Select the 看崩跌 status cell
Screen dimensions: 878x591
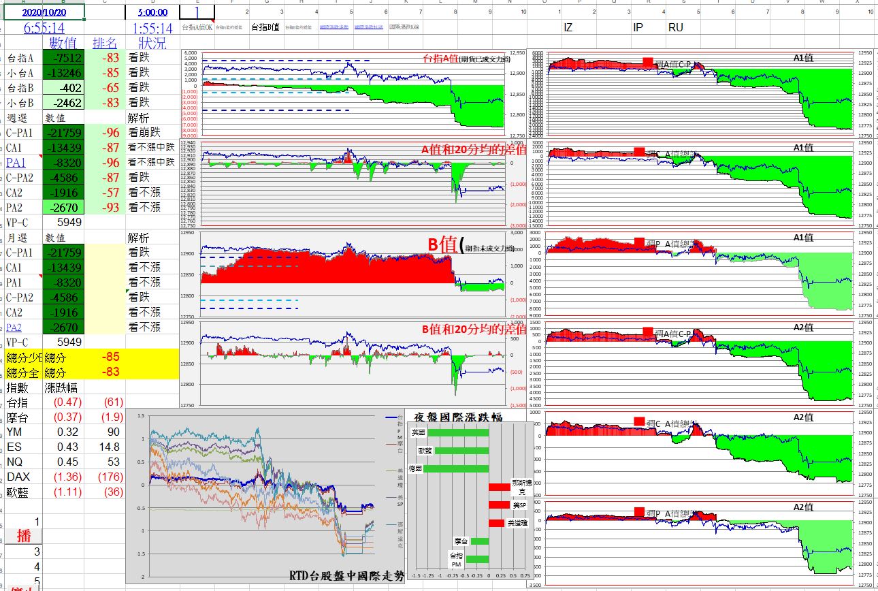click(152, 133)
